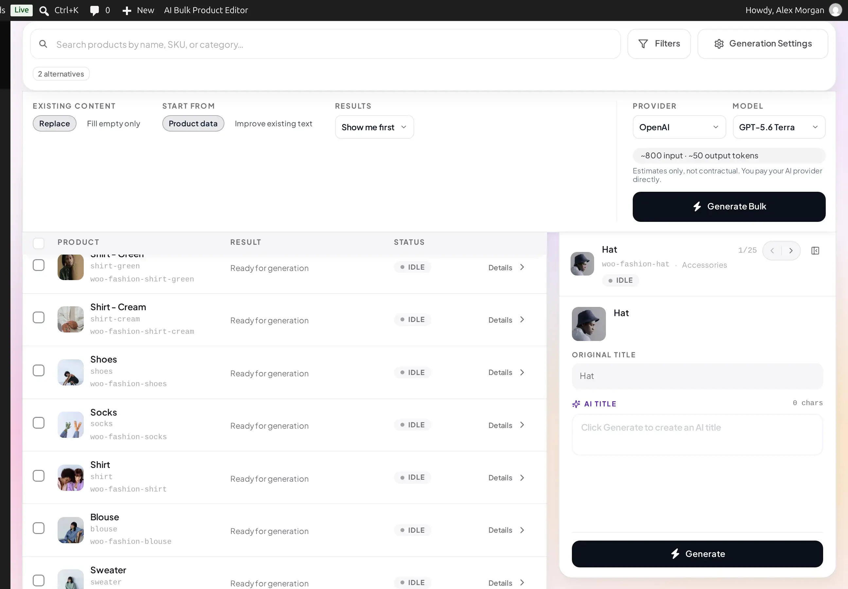Screen dimensions: 848x589
Task: Click the Original Title field containing Hat
Action: [697, 376]
